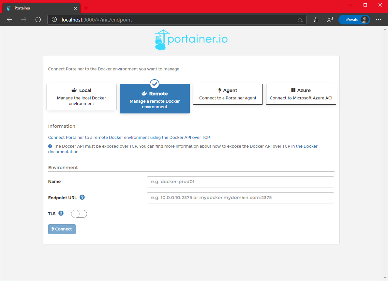Image resolution: width=388 pixels, height=281 pixels.
Task: Click the TLS help question icon
Action: point(61,214)
